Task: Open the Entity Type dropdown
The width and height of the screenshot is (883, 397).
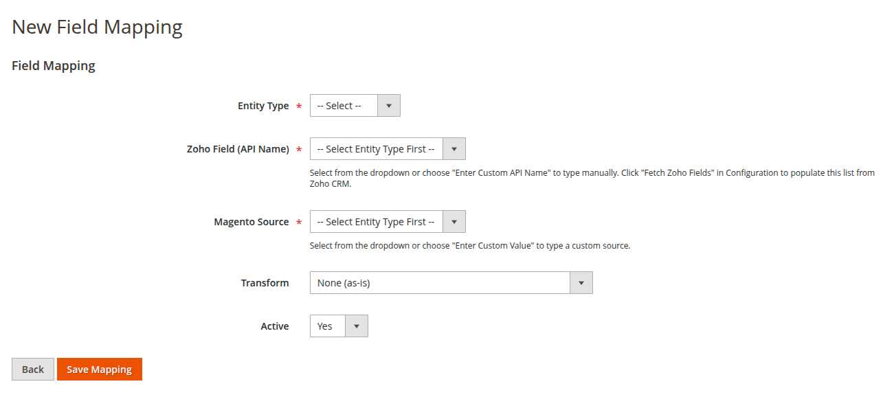Action: coord(355,106)
